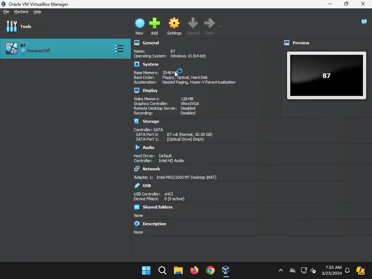Click 'Intel PRO/1000 MT Desktop (NAT)' text

[x=186, y=177]
